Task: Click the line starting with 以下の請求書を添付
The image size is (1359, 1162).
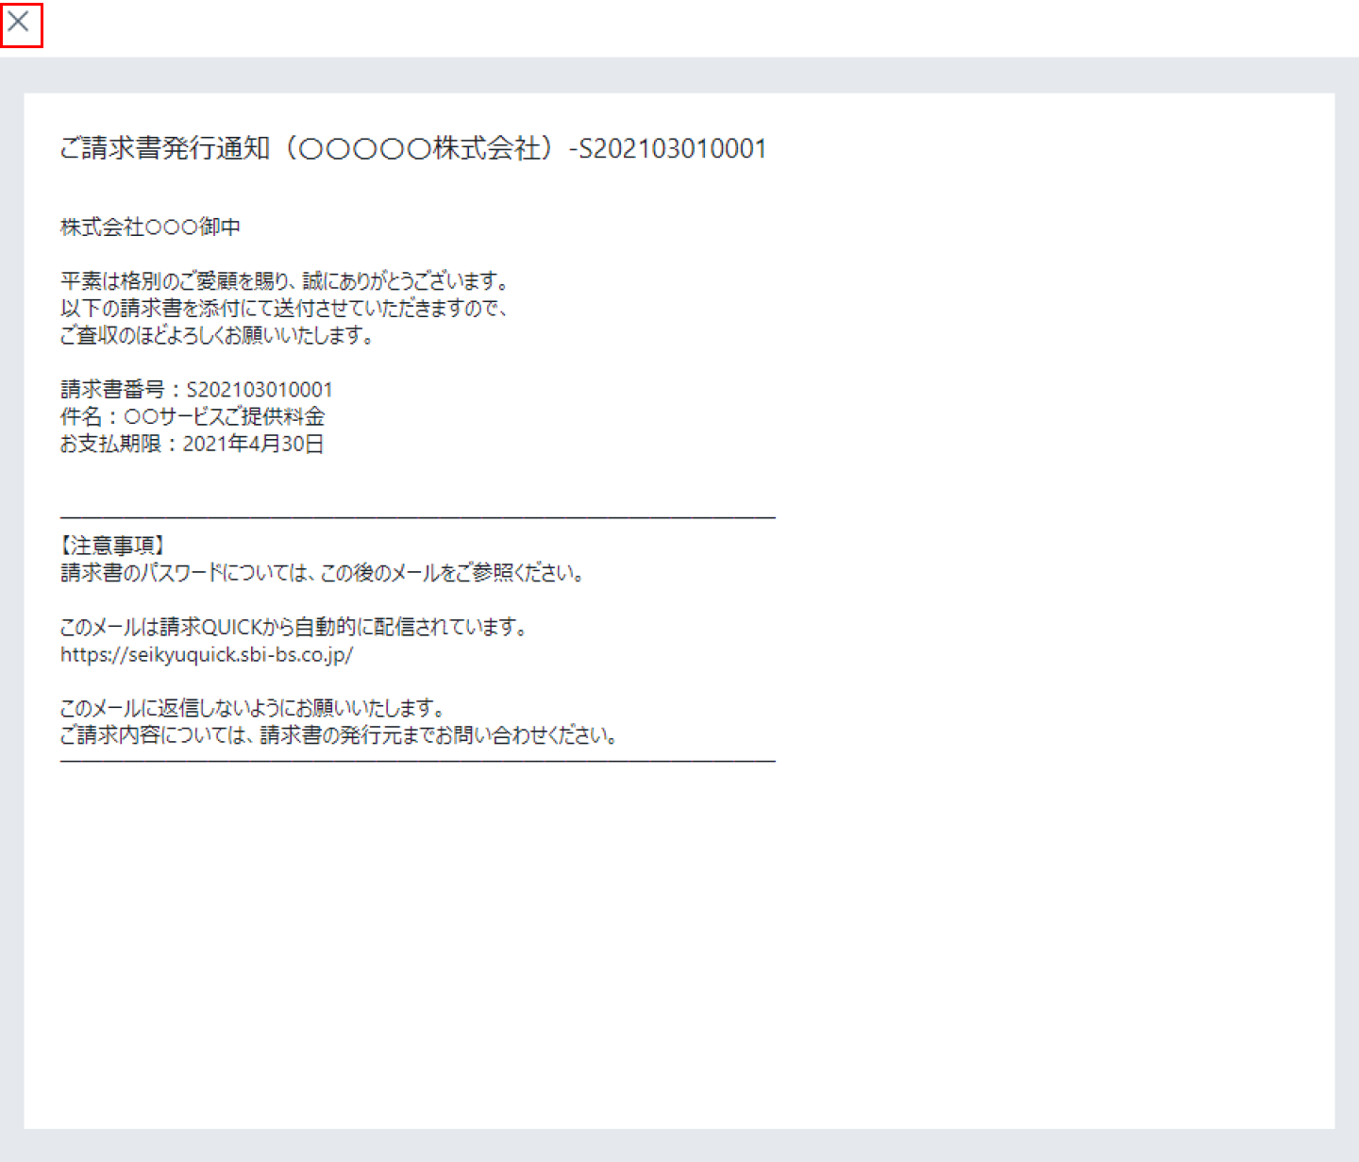Action: (x=285, y=309)
